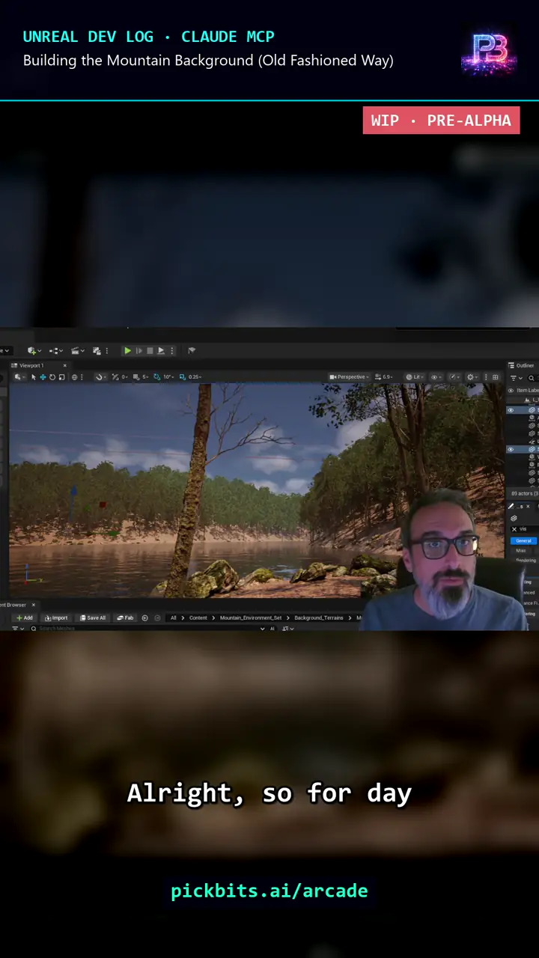Click the Search Meshes input field
The width and height of the screenshot is (539, 958).
point(150,628)
